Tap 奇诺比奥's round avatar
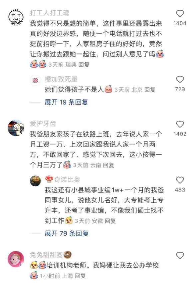Image resolution: width=192 pixels, height=288 pixels. click(x=35, y=181)
